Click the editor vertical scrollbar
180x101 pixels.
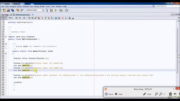coord(177,50)
